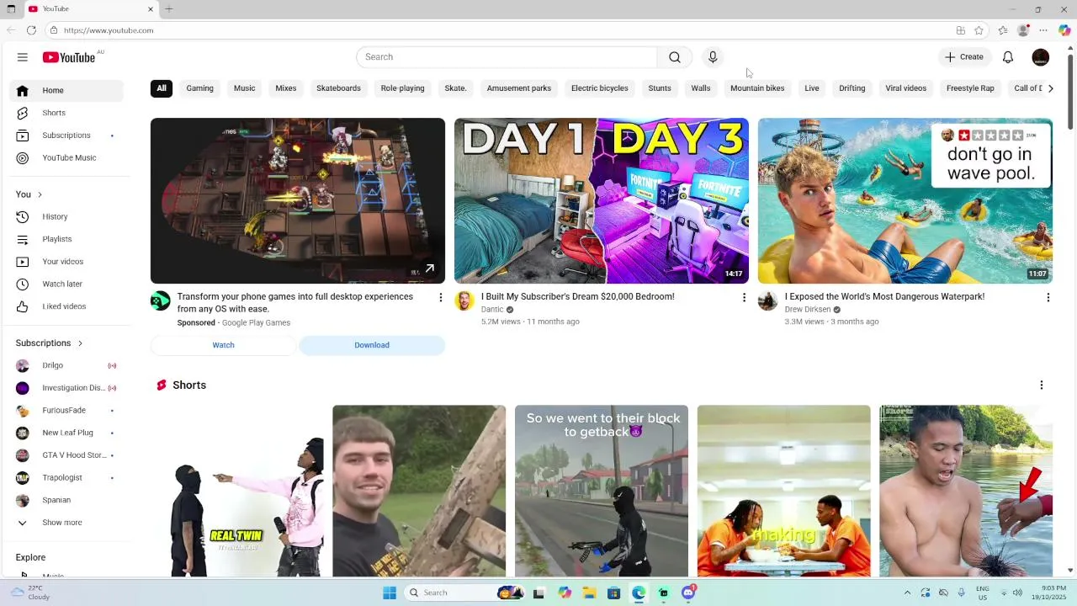Open the account avatar menu
The image size is (1077, 606).
point(1041,57)
